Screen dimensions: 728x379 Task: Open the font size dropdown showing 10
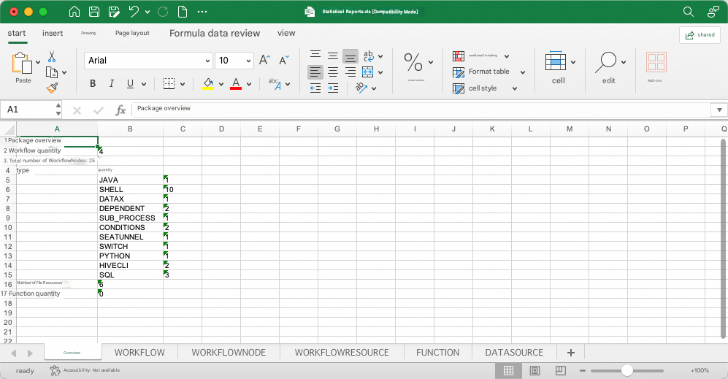[248, 61]
